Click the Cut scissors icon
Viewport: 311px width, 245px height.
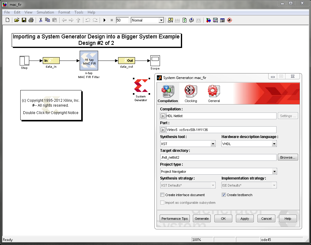coord(40,20)
